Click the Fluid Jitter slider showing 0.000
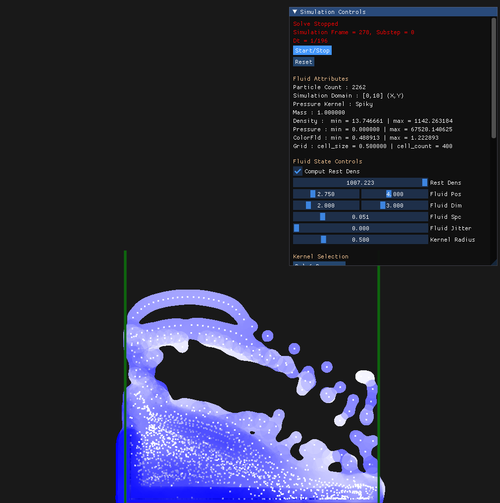Viewport: 500px width, 503px height. (x=360, y=228)
